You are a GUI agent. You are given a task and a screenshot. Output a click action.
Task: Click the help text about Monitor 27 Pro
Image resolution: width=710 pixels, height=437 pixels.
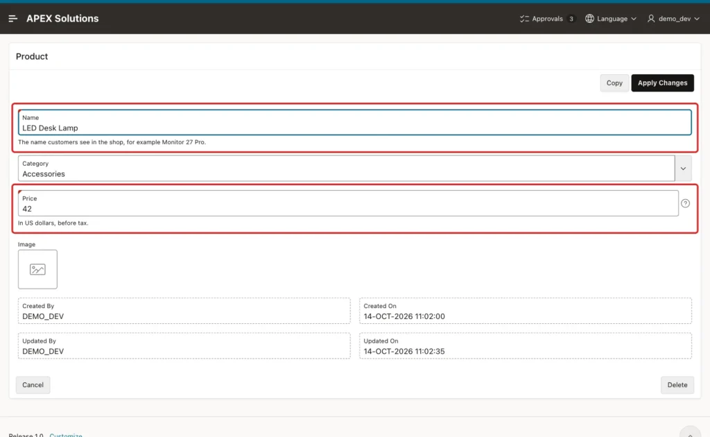(x=112, y=142)
